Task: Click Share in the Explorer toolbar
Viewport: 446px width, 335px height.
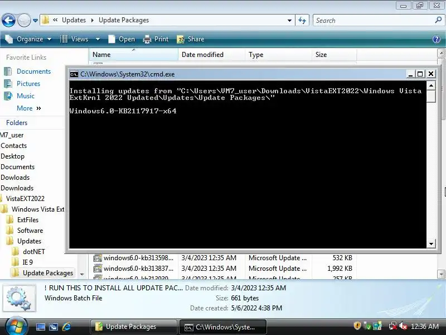Action: (x=191, y=39)
